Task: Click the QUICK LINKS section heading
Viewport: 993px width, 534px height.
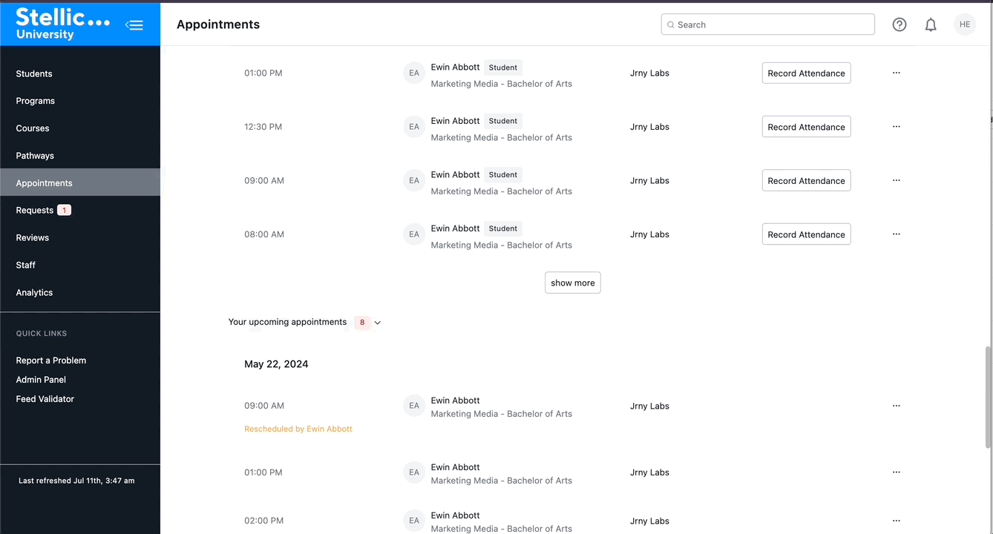Action: (x=42, y=334)
